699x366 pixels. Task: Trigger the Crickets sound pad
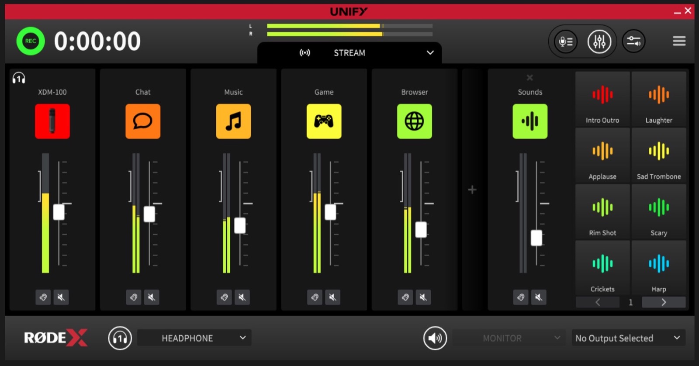[602, 268]
